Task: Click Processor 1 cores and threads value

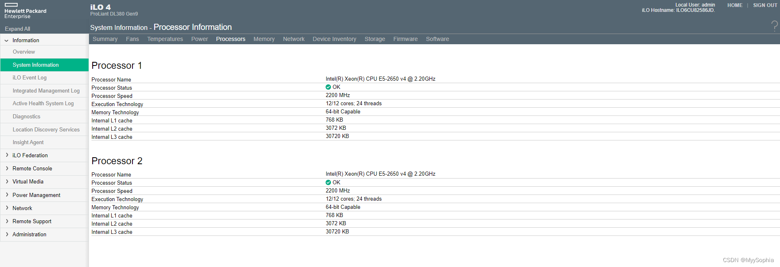Action: (354, 104)
